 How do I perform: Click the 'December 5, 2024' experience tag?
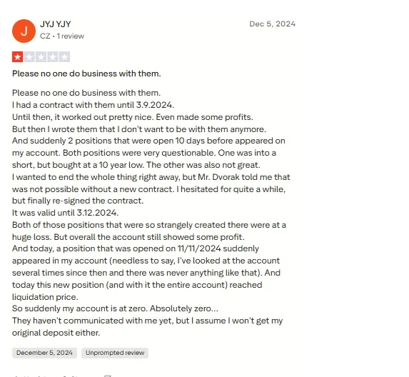click(x=44, y=353)
